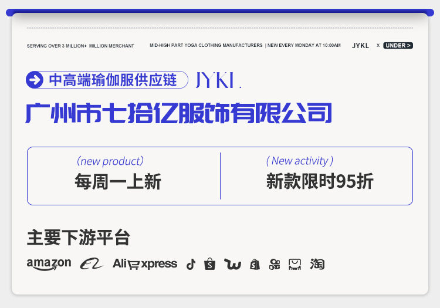Click the Shopify bag icon

pos(255,264)
